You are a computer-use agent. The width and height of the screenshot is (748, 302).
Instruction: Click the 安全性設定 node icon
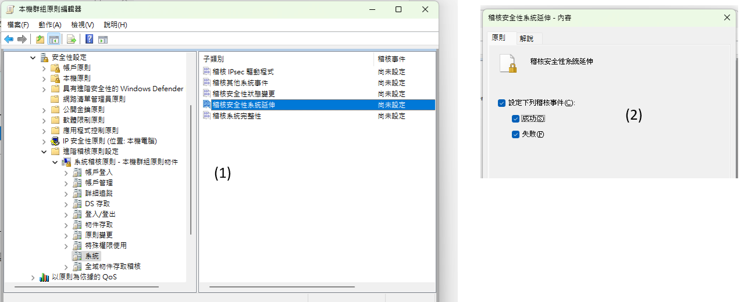[44, 57]
